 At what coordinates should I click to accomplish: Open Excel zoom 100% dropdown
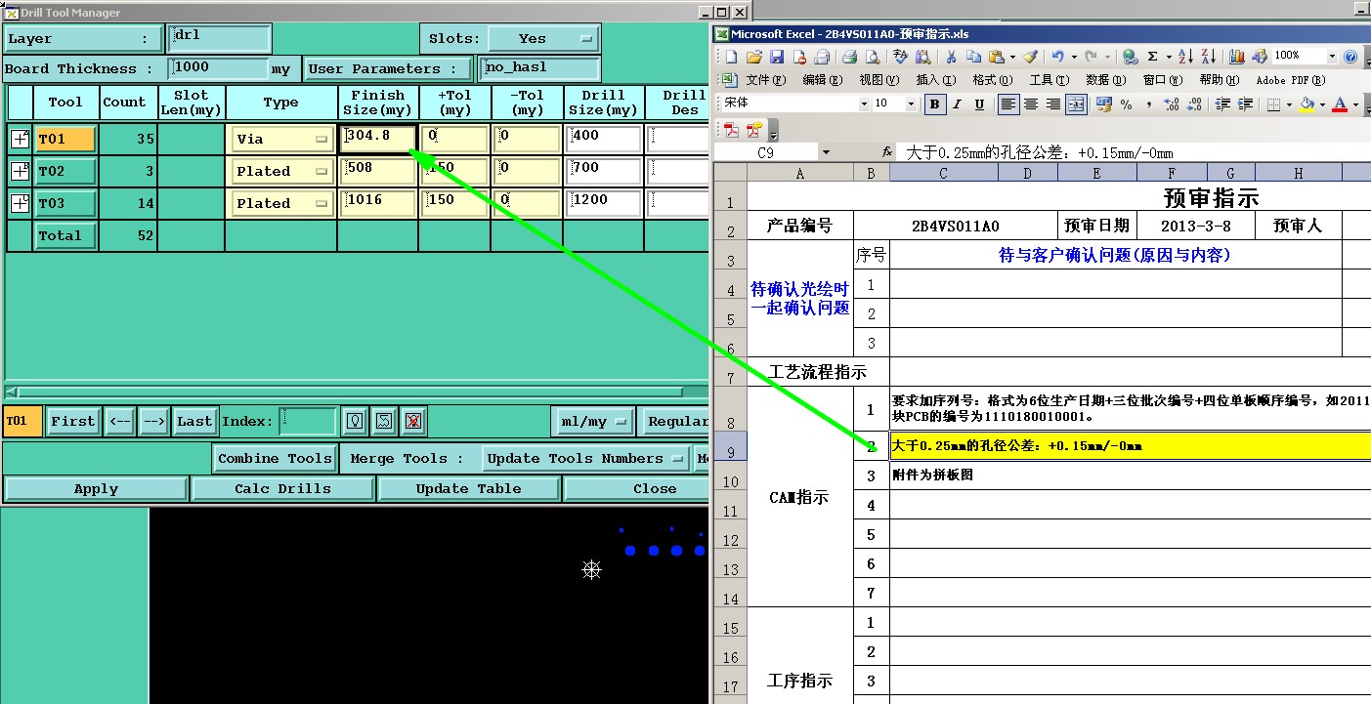coord(1331,57)
